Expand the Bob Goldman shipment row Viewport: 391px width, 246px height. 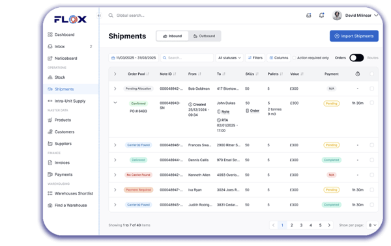(x=115, y=89)
